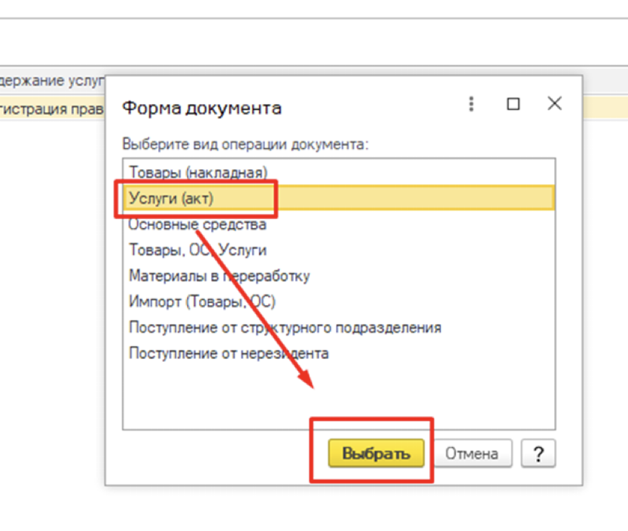Open the three-dot menu in dialog header

(471, 104)
